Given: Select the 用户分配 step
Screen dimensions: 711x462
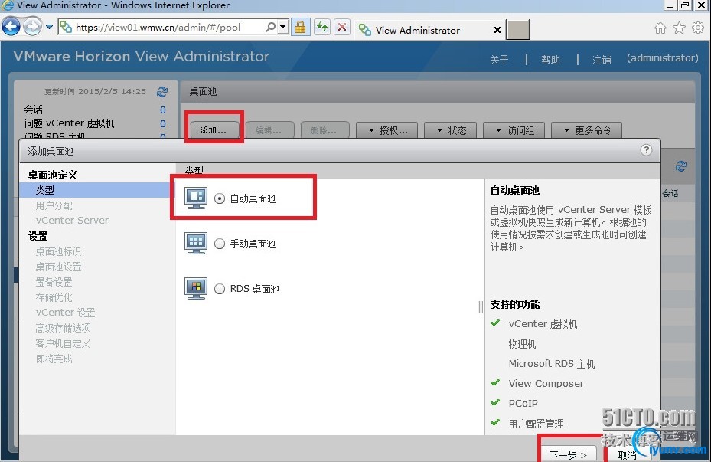Looking at the screenshot, I should coord(54,205).
